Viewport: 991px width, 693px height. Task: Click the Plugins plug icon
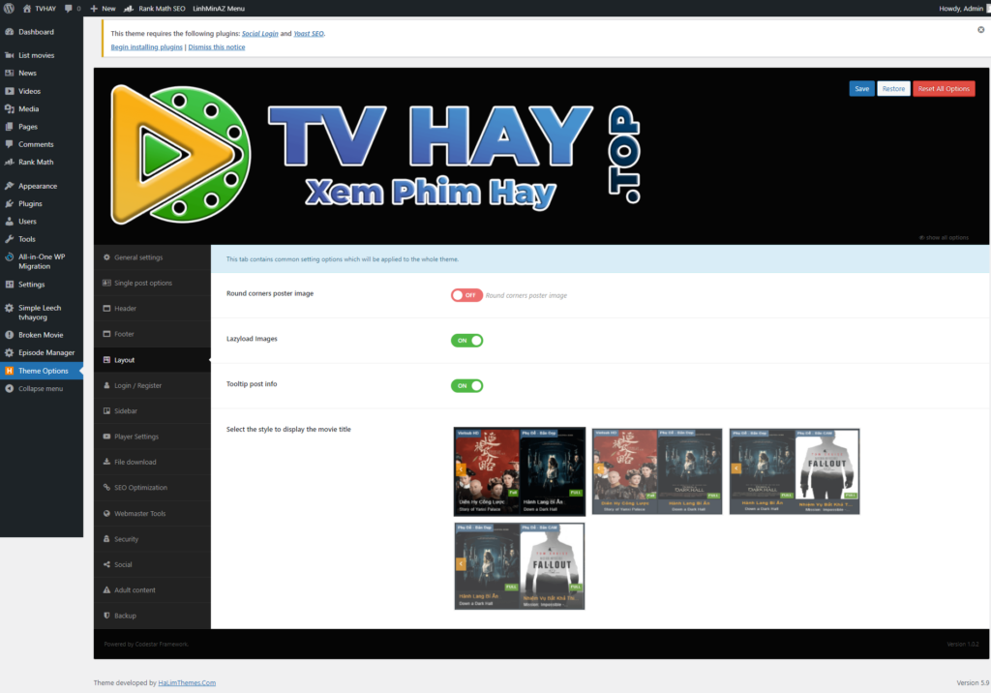[x=10, y=203]
